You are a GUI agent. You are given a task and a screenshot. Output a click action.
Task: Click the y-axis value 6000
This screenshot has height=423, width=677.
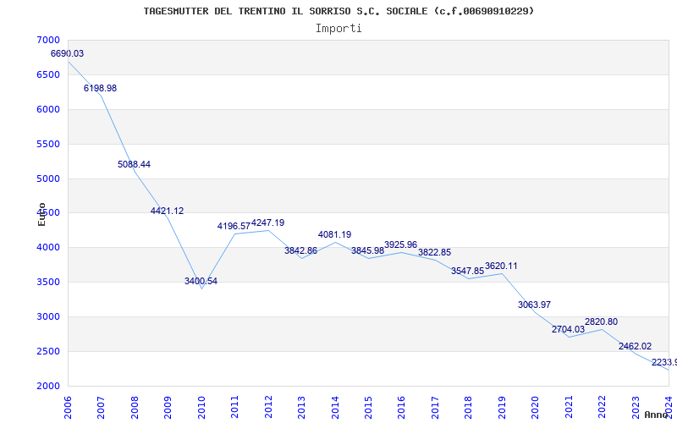50,109
